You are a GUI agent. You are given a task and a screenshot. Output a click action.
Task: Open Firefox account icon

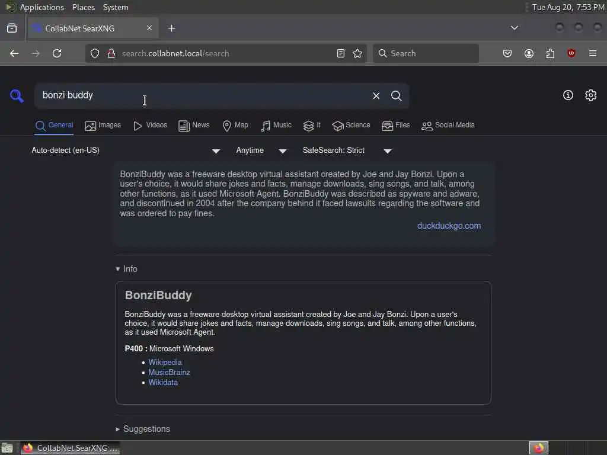pyautogui.click(x=529, y=53)
